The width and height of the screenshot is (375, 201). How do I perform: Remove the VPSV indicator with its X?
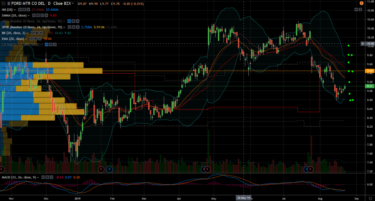coord(78,21)
